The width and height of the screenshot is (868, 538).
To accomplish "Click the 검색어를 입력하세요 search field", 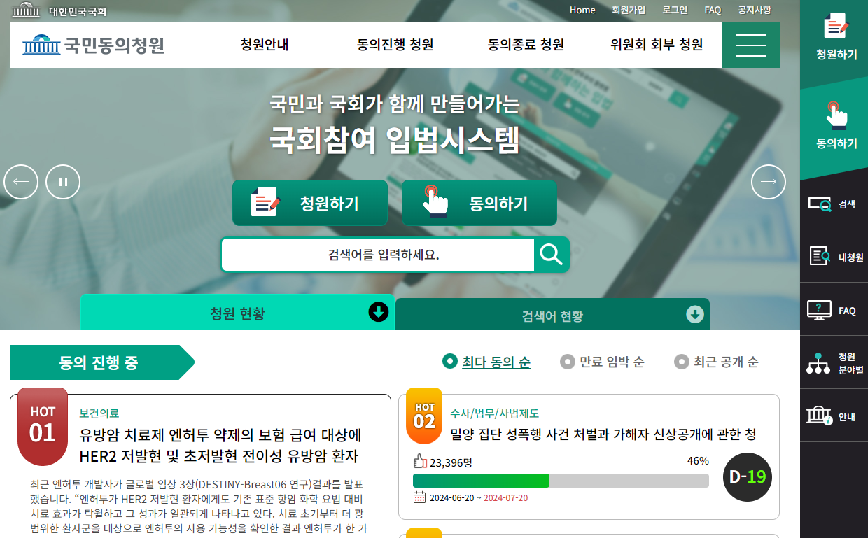I will tap(378, 255).
